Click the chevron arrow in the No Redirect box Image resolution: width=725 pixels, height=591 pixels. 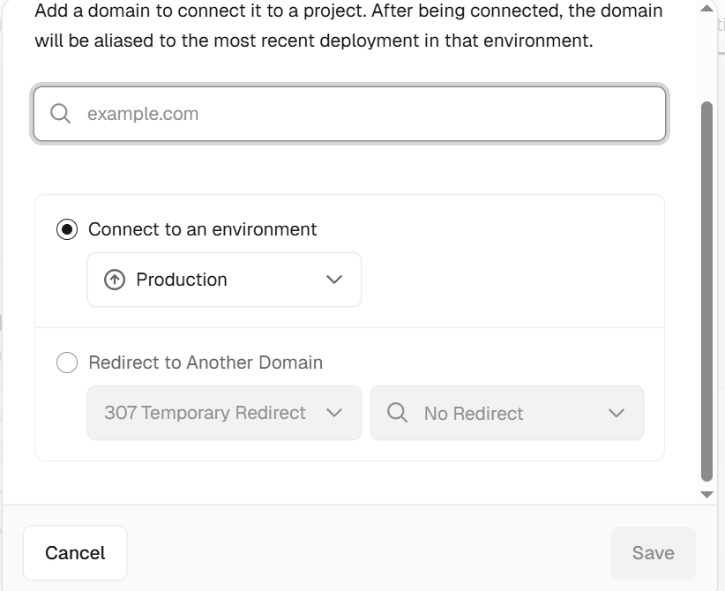pyautogui.click(x=616, y=413)
